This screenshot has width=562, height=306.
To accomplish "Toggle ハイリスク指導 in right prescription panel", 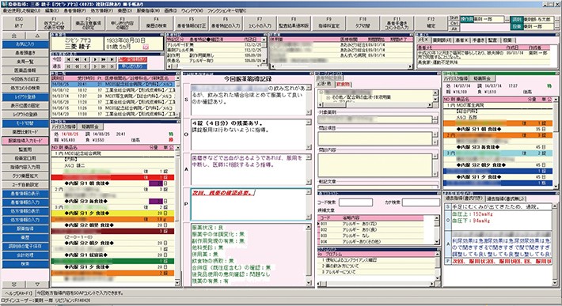I will pos(457,78).
